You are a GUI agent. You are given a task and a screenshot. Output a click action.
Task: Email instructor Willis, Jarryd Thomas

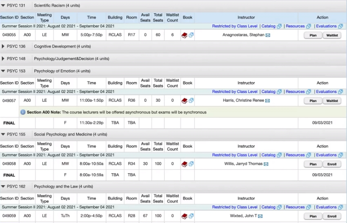click(266, 164)
